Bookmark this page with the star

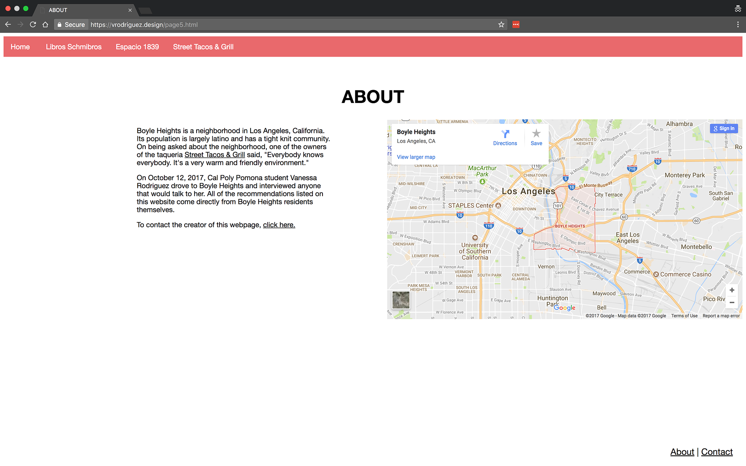point(501,24)
